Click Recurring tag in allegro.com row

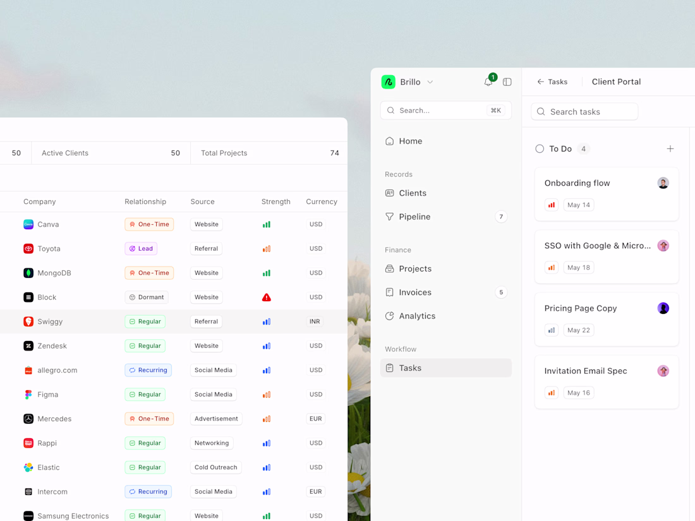tap(148, 370)
